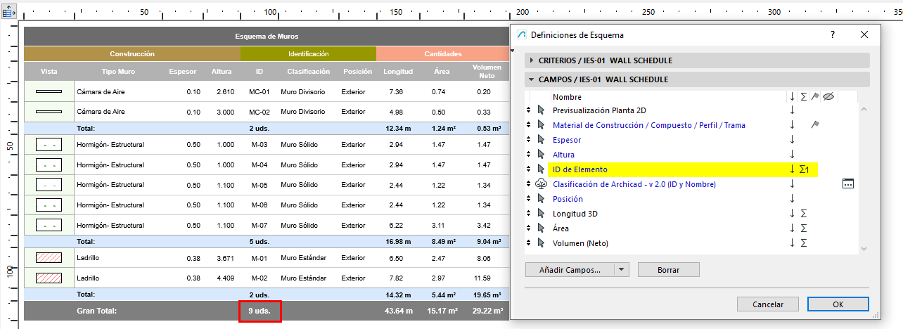Select the Posición field in the list
Image resolution: width=903 pixels, height=329 pixels.
click(x=568, y=199)
